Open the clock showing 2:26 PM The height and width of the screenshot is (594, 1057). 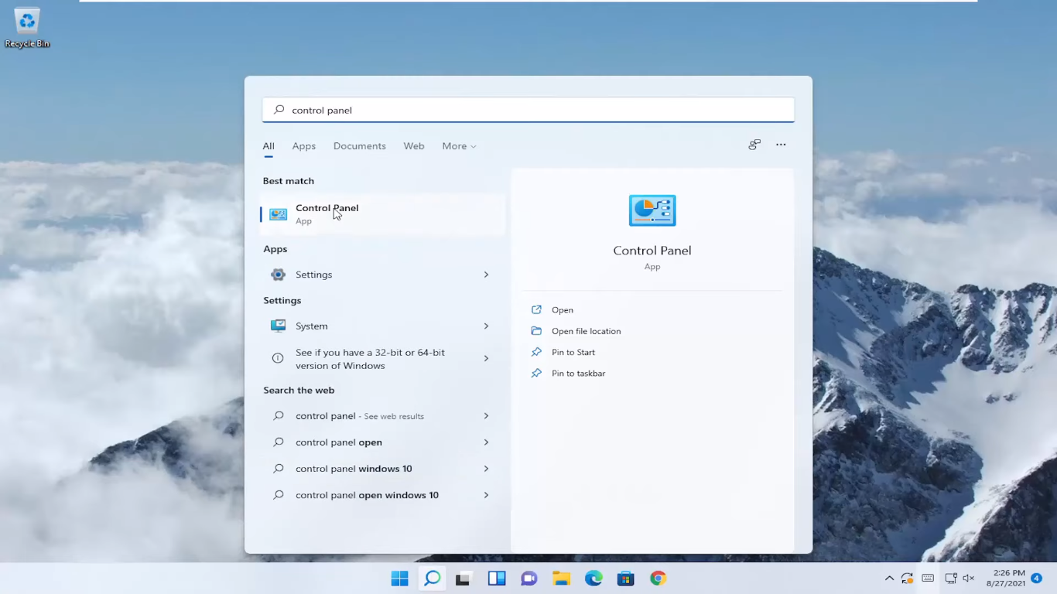pyautogui.click(x=1005, y=579)
